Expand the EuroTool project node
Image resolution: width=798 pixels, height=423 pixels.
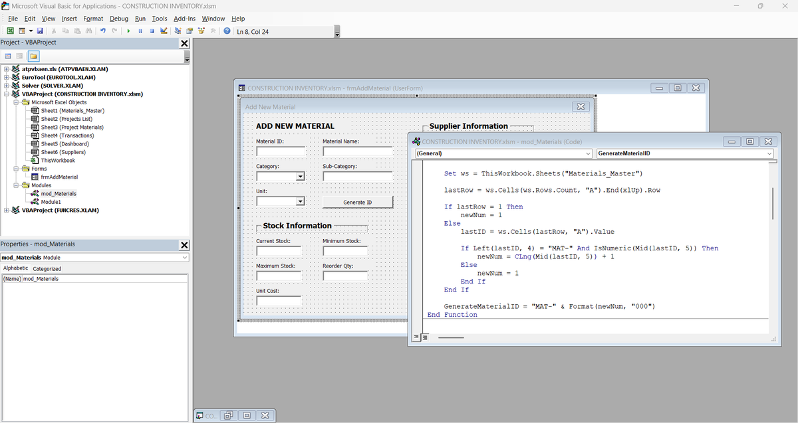(x=7, y=77)
